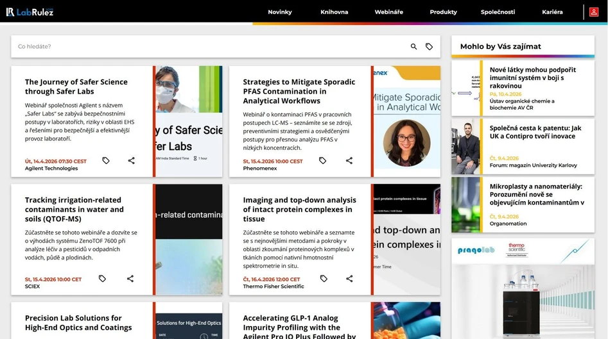Click tag icon on Safer Labs card

(106, 160)
